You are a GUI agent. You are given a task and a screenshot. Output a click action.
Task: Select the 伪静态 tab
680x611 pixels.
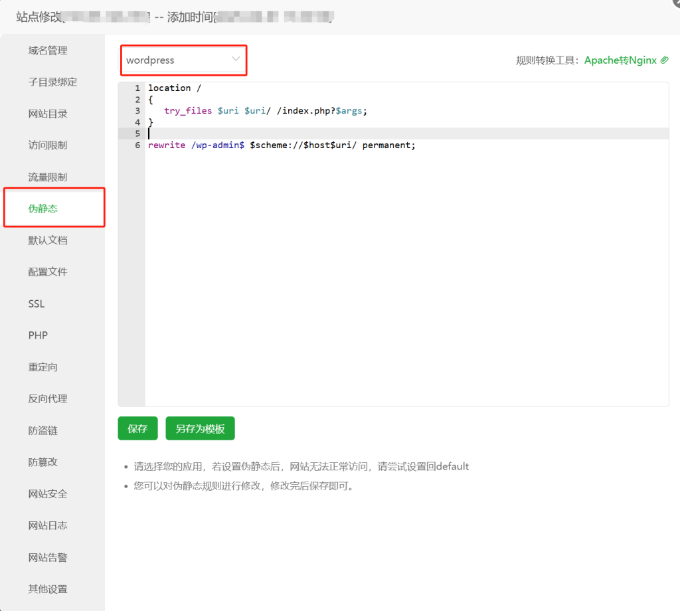point(43,209)
